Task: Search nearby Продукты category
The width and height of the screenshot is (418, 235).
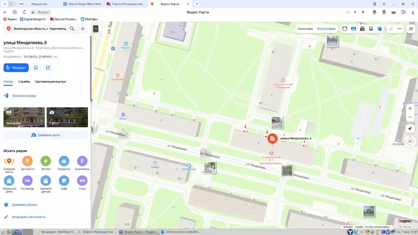Action: (x=64, y=163)
